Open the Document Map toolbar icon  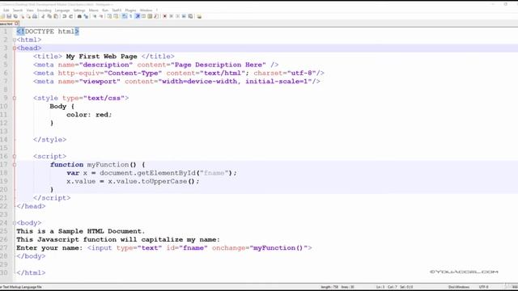tap(151, 16)
